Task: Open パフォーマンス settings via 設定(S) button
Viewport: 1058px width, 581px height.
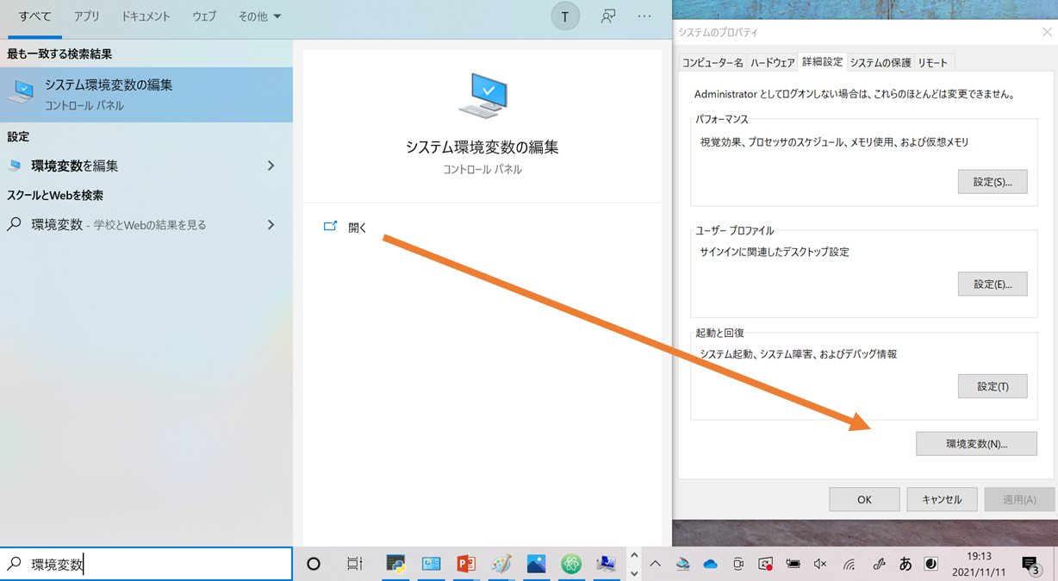Action: point(992,181)
